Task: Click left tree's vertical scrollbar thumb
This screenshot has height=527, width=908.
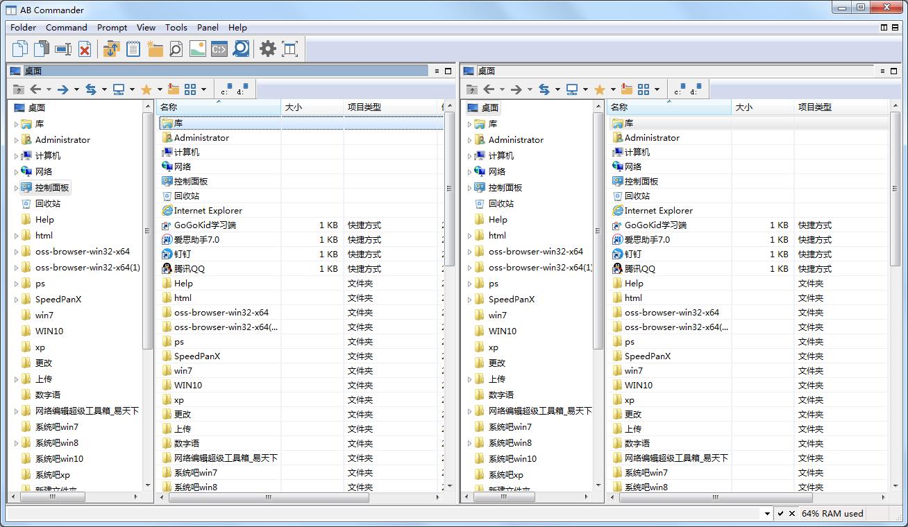Action: tap(147, 231)
